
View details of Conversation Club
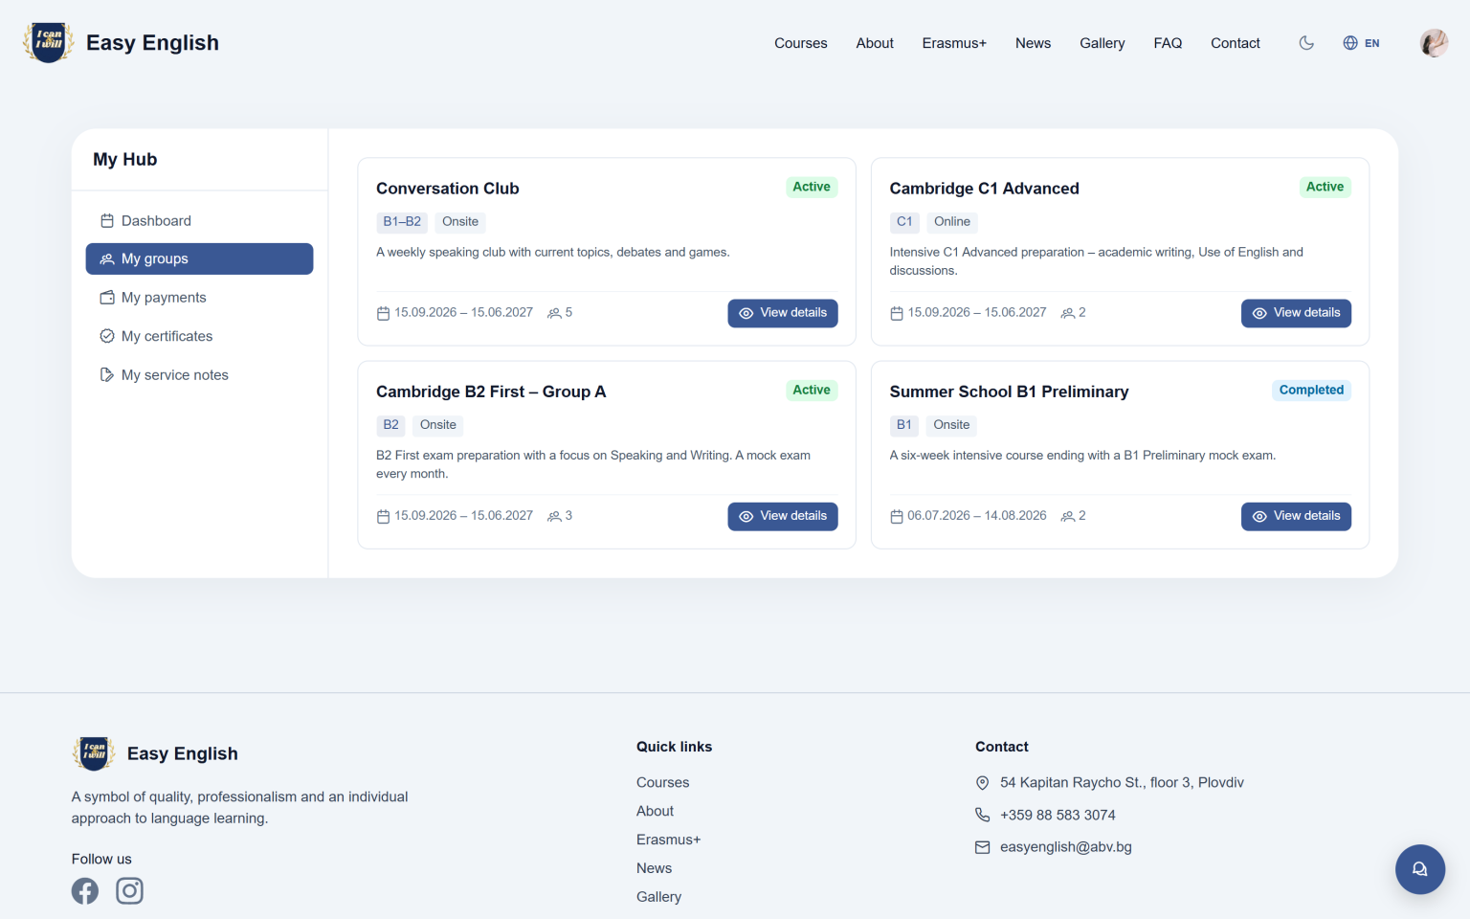tap(783, 313)
